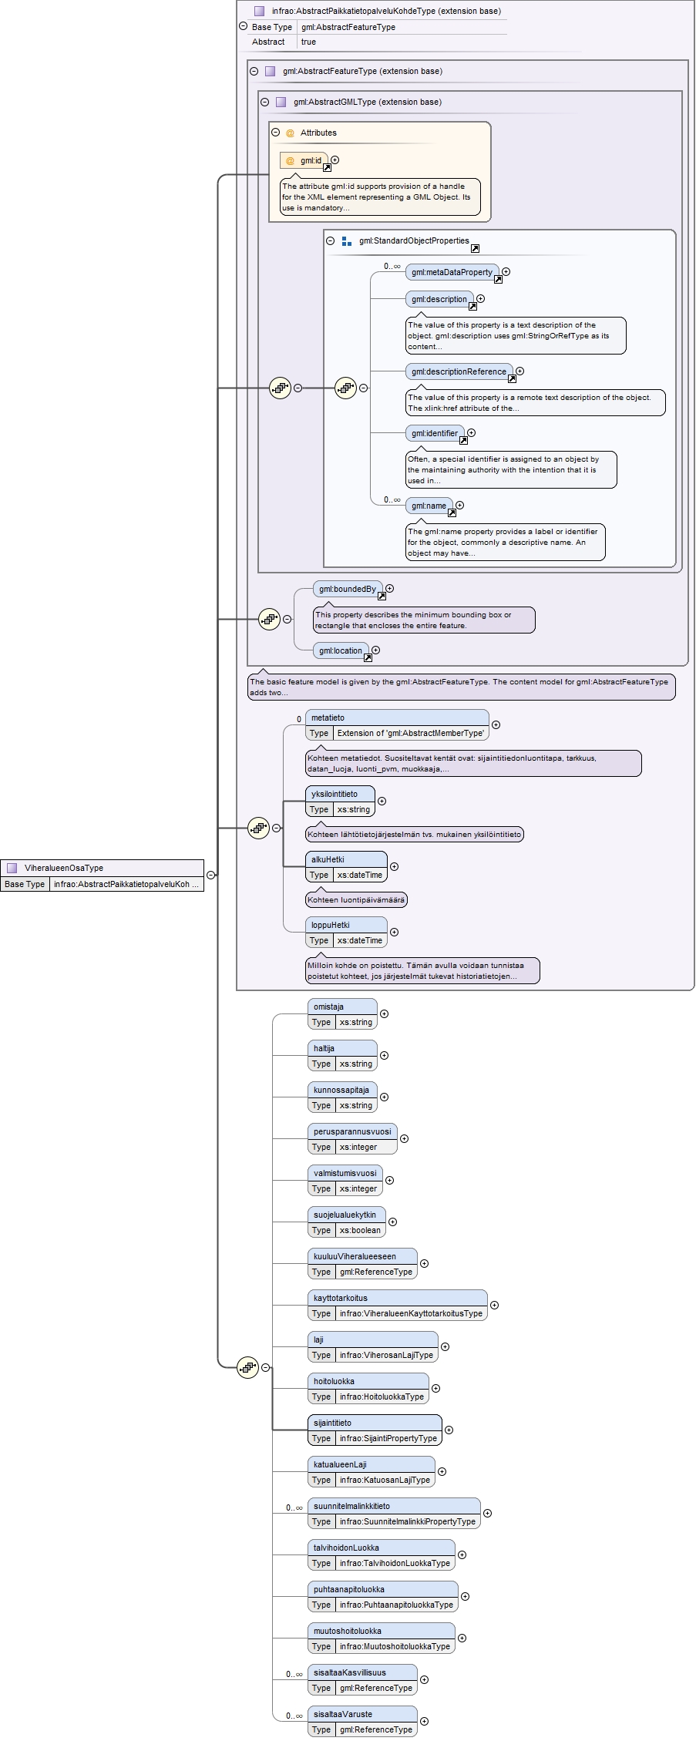Collapse gml:StandardObjectProperties group
Screen dimensions: 696x1741
[x=331, y=240]
